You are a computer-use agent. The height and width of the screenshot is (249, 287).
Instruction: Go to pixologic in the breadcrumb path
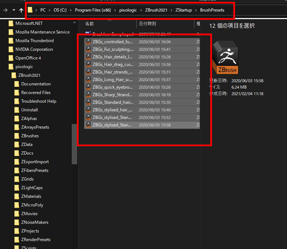[128, 10]
